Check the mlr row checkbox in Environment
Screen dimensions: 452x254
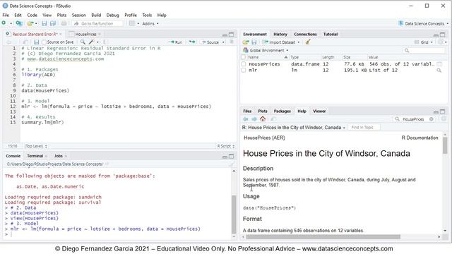244,70
